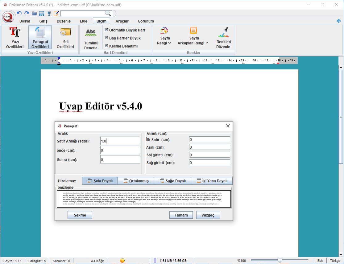Screen dimensions: 344x264
Task: Open a file using the folder icon
Action: click(34, 14)
